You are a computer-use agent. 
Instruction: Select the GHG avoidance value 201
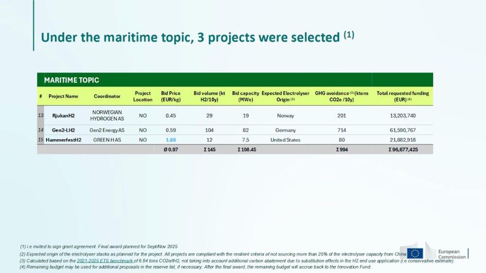click(x=342, y=116)
